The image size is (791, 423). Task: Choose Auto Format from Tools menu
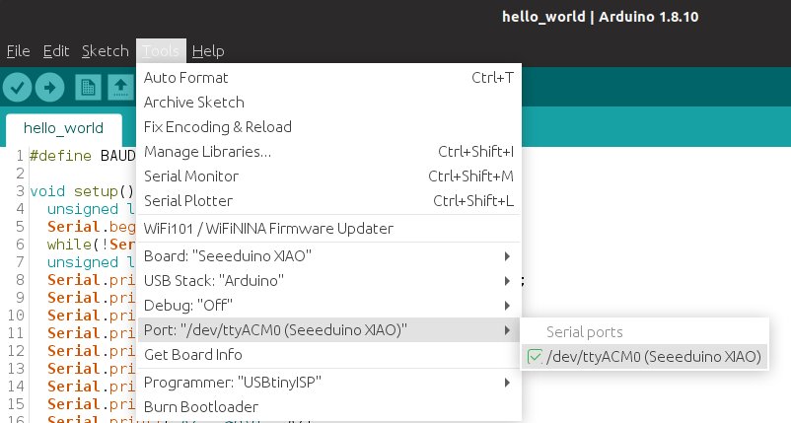186,77
